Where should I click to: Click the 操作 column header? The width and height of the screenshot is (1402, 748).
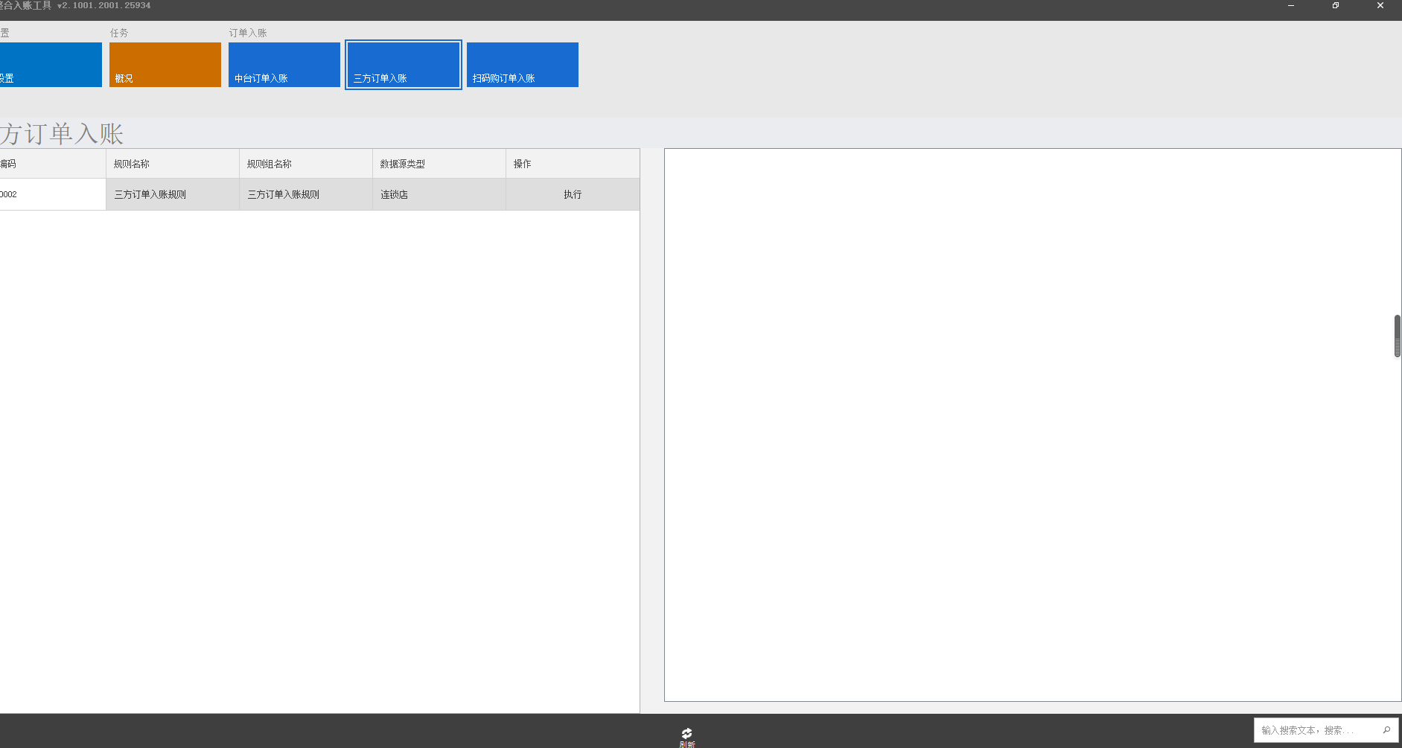[x=573, y=164]
